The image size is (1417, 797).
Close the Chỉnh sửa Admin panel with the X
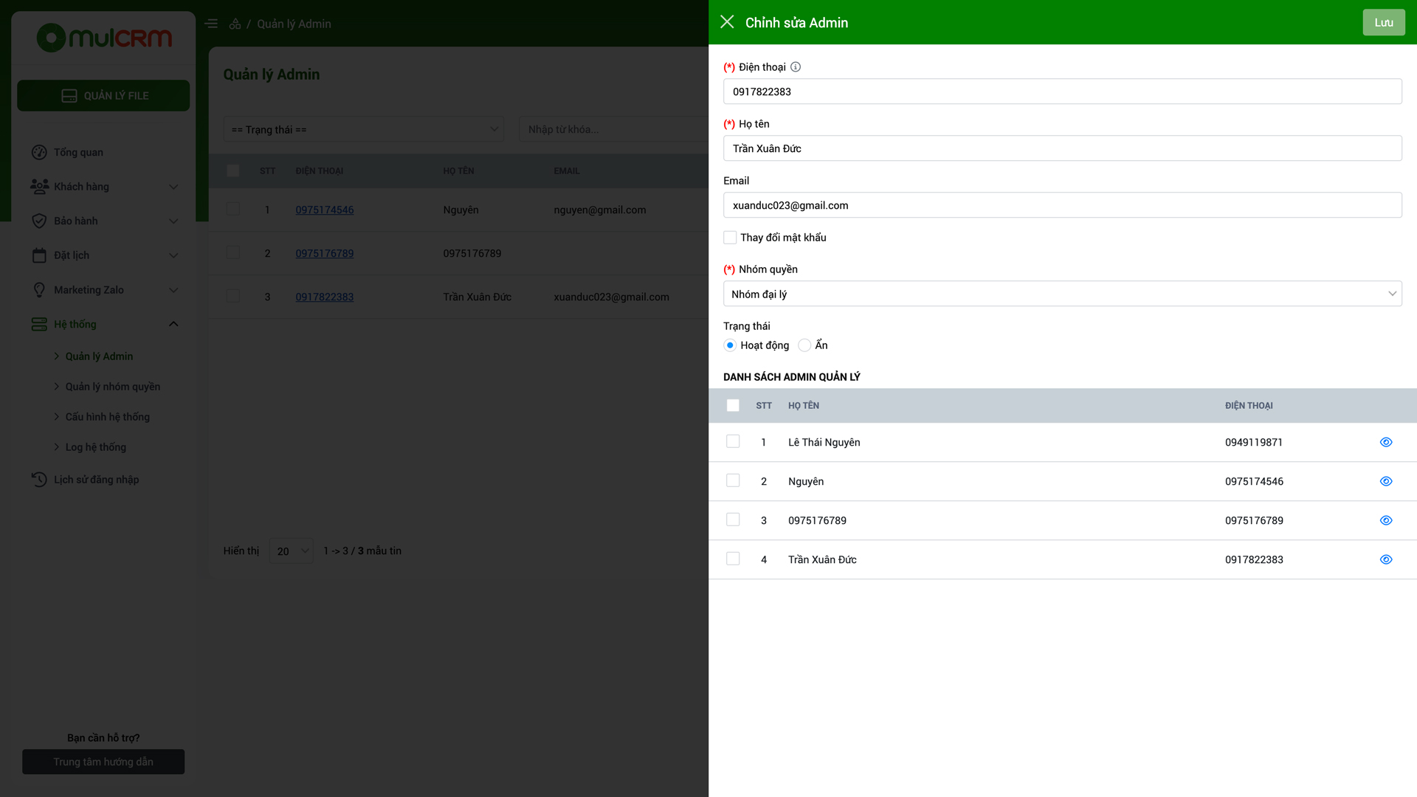pos(727,22)
